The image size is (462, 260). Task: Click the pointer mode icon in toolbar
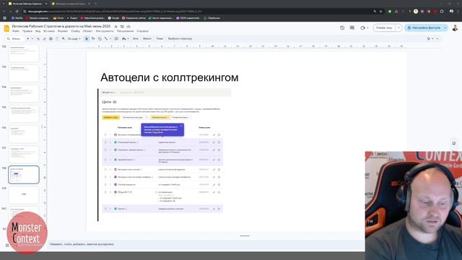[429, 38]
